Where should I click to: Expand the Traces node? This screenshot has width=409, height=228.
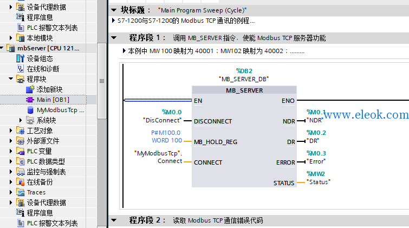tap(11, 192)
